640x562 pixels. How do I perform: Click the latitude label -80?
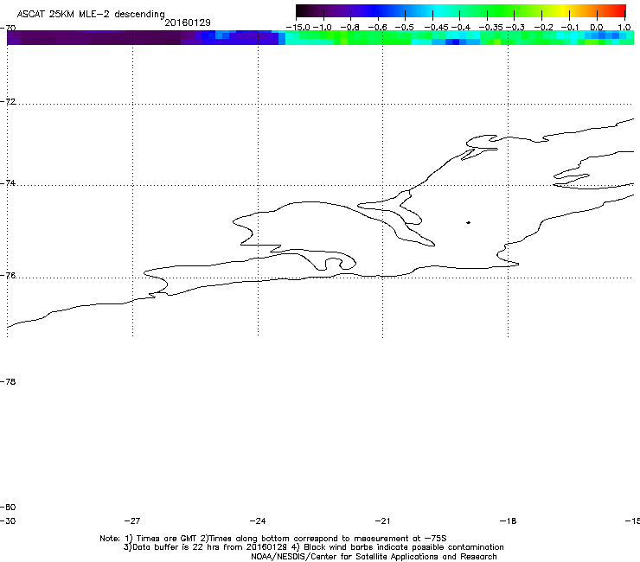click(8, 507)
